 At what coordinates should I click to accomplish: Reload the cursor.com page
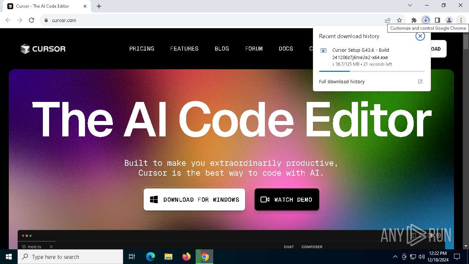pos(32,20)
